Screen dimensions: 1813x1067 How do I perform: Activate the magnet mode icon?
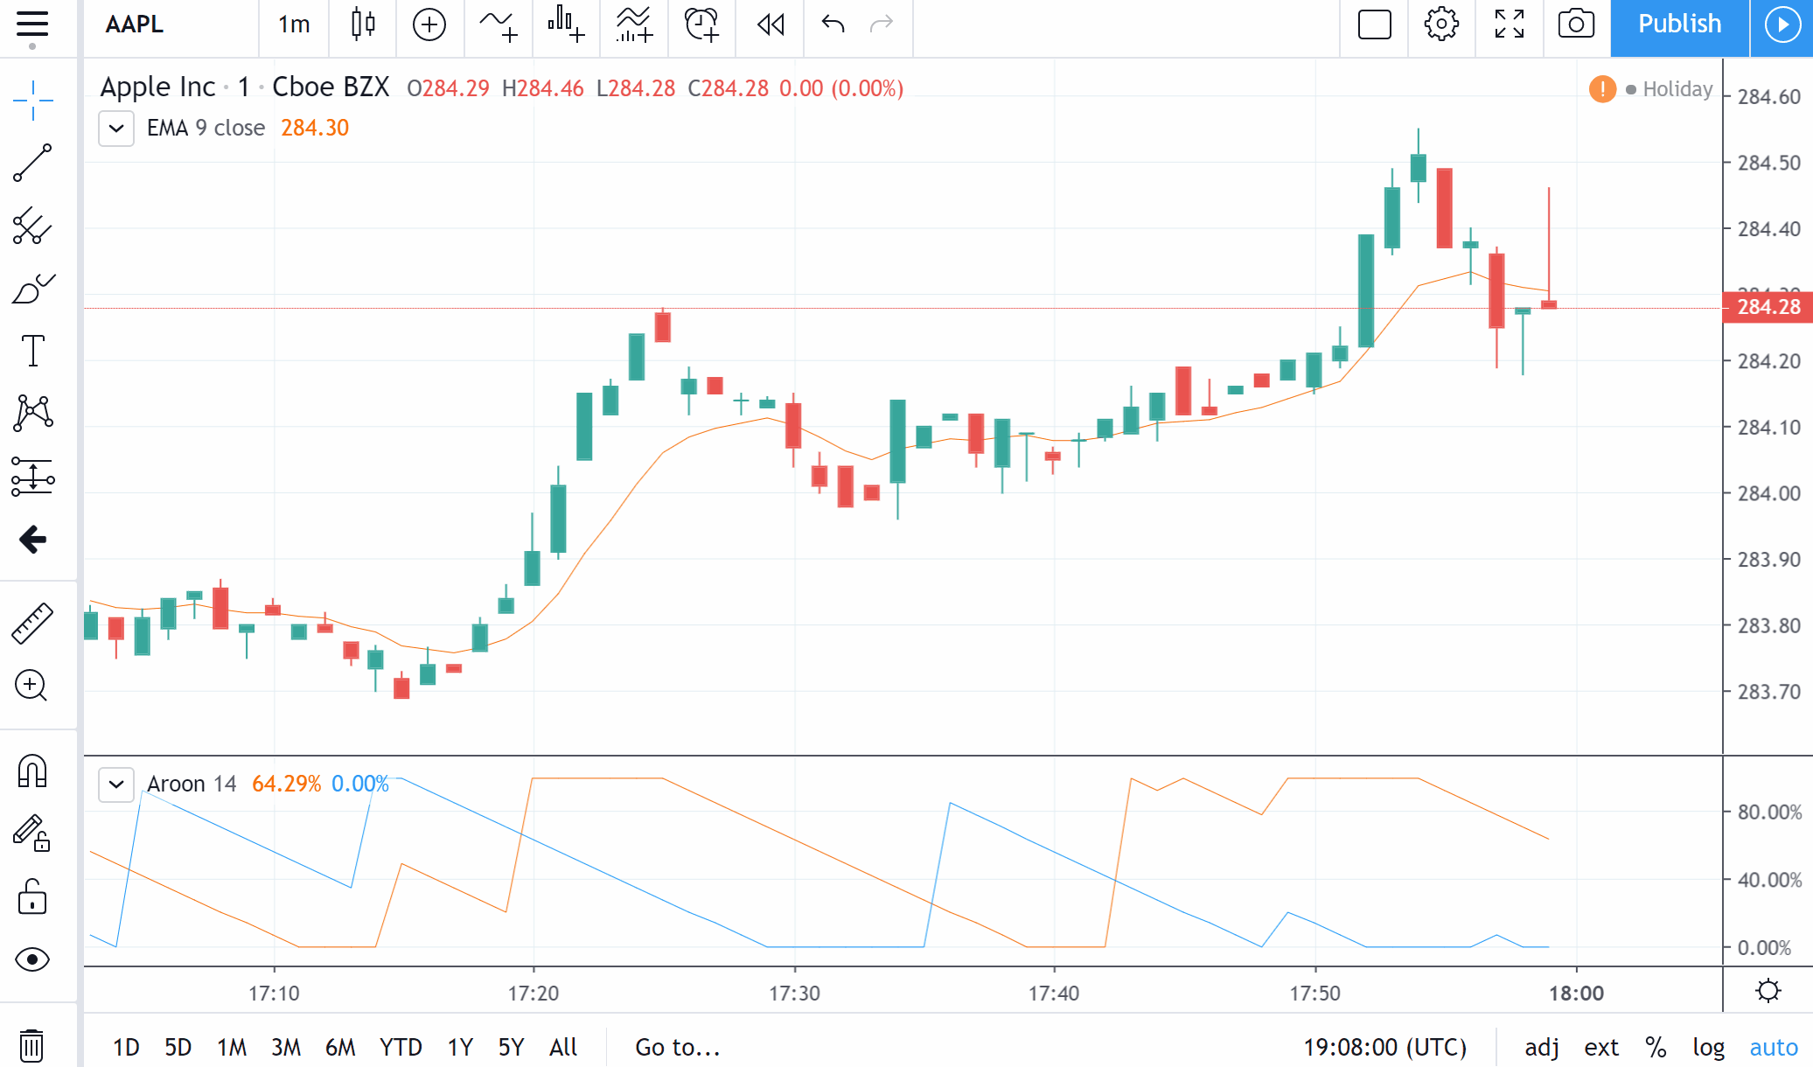click(x=32, y=771)
